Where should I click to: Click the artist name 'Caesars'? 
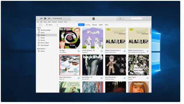[x=130, y=79]
